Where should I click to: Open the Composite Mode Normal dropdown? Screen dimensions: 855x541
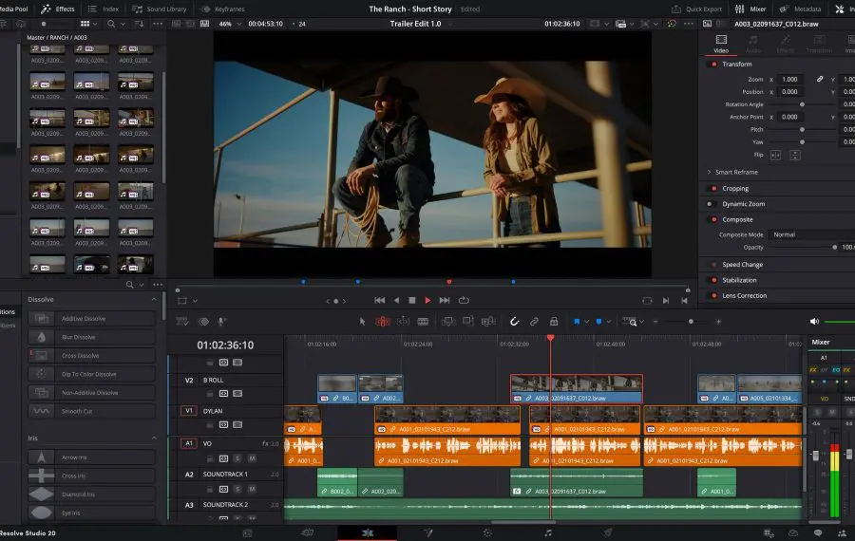[811, 234]
